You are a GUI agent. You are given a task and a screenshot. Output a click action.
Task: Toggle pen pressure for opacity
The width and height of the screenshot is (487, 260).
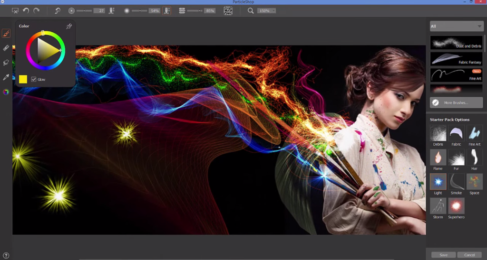[x=167, y=11]
